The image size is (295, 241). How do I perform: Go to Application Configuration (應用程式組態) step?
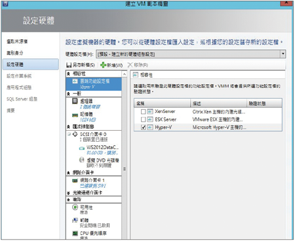(x=19, y=87)
